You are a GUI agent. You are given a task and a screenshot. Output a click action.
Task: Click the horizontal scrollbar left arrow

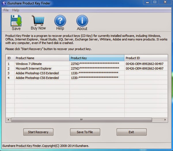(8, 120)
